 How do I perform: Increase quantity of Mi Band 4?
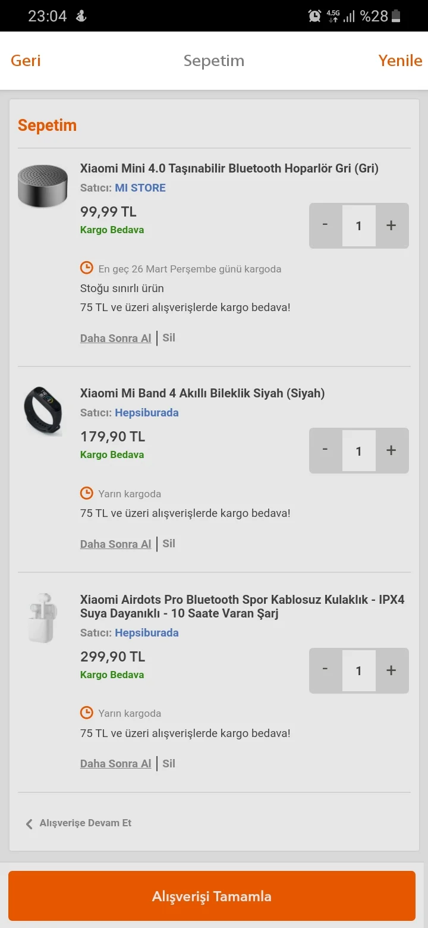[x=391, y=450]
